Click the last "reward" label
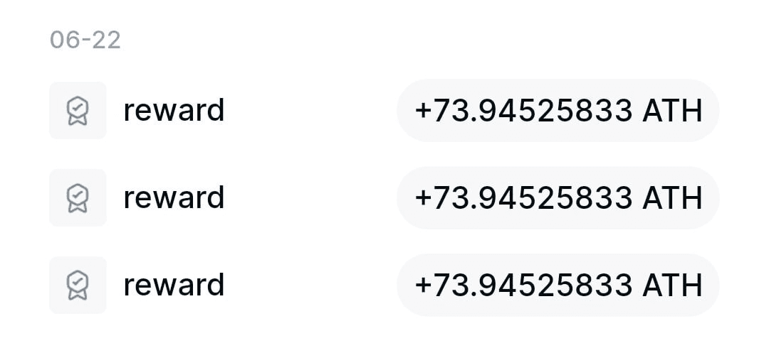 tap(174, 285)
